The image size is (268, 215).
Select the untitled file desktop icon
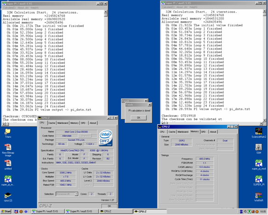[8, 165]
